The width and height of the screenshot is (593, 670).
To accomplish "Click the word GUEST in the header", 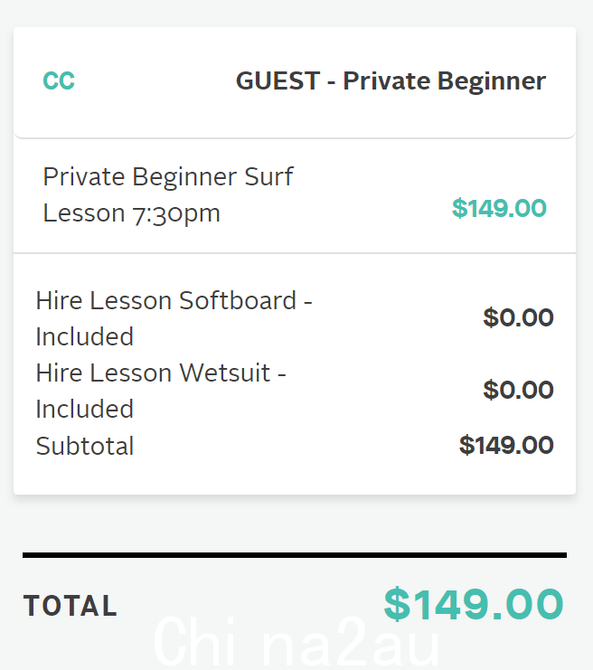I will (x=278, y=80).
